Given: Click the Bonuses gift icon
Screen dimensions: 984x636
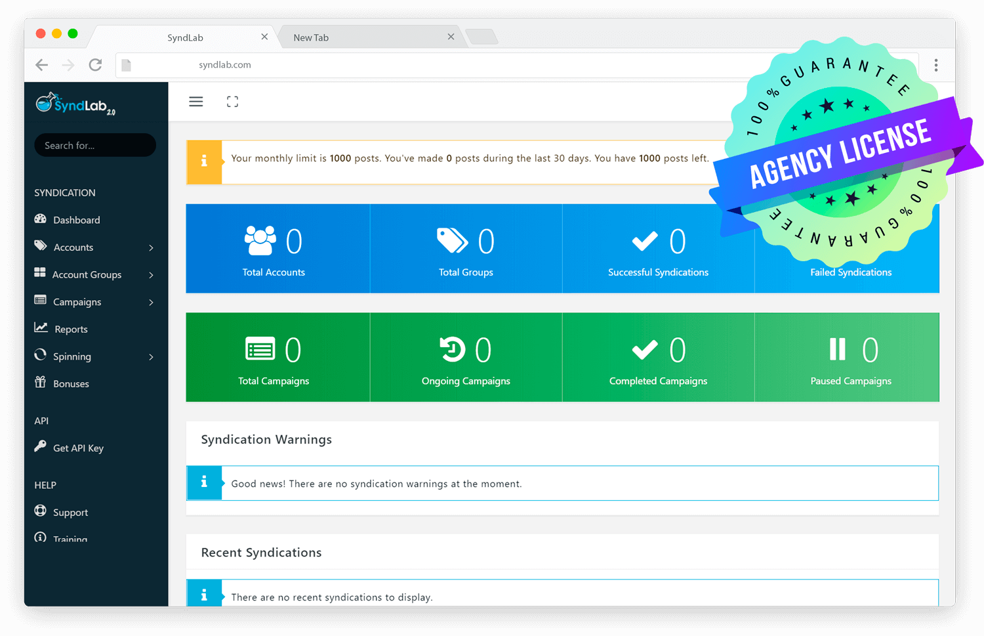Looking at the screenshot, I should pos(41,382).
